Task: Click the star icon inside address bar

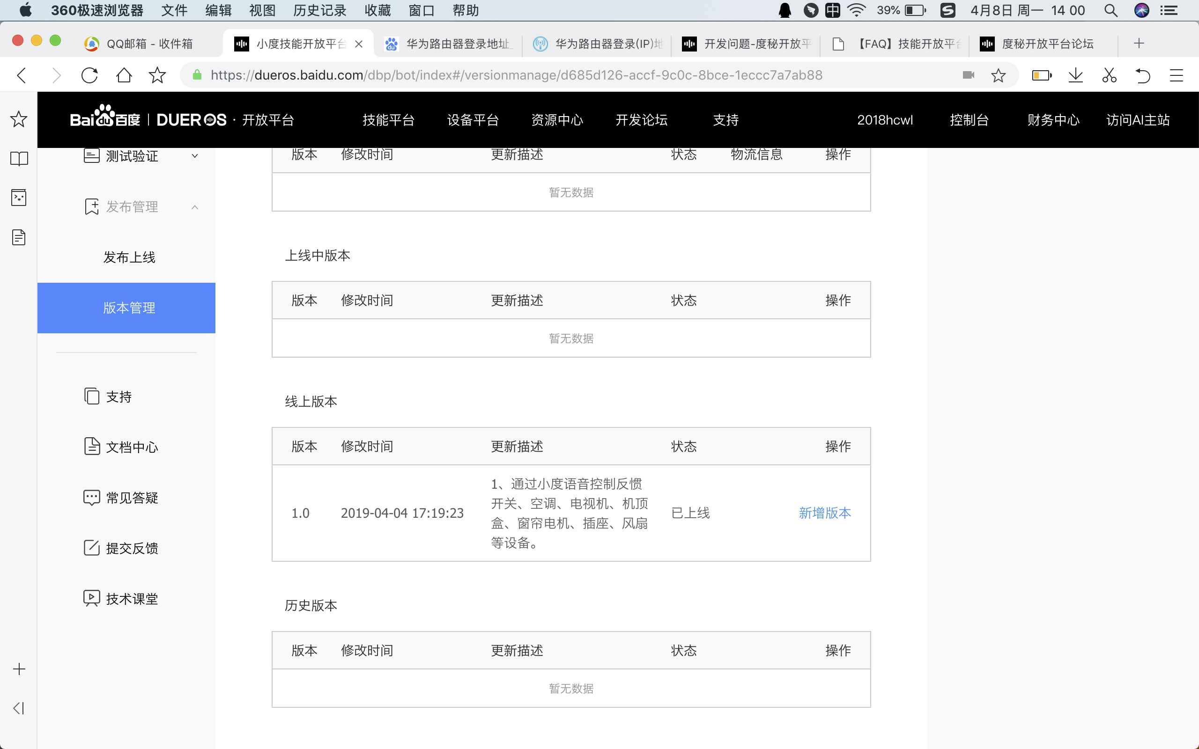Action: click(998, 75)
